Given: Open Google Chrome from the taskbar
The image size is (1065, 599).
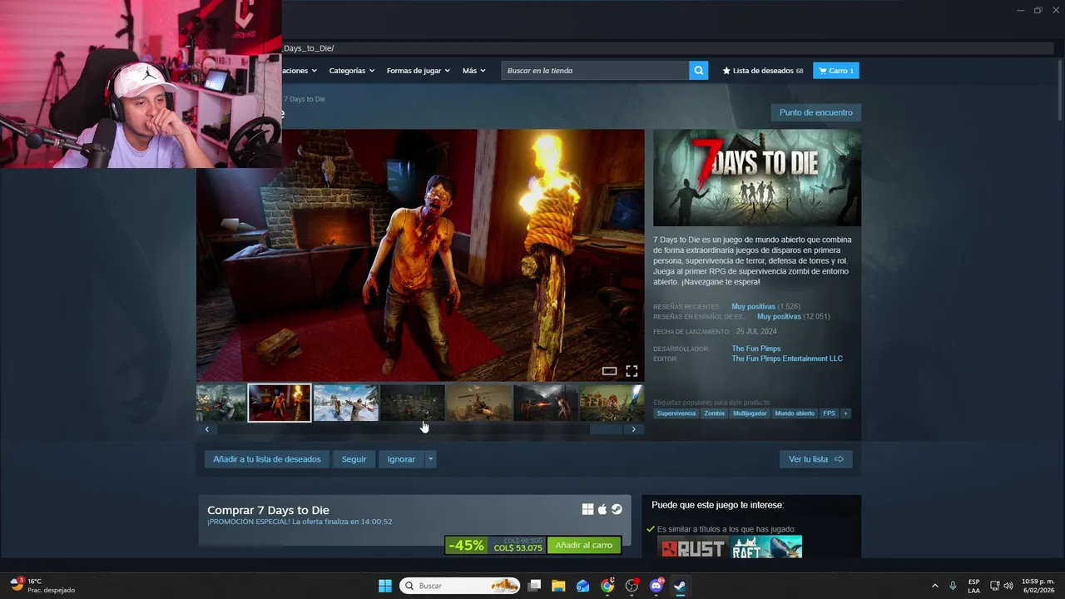Looking at the screenshot, I should 607,586.
